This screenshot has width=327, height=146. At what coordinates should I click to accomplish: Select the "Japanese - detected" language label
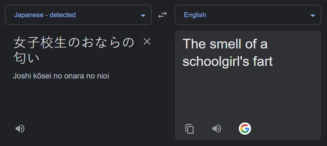click(x=45, y=15)
